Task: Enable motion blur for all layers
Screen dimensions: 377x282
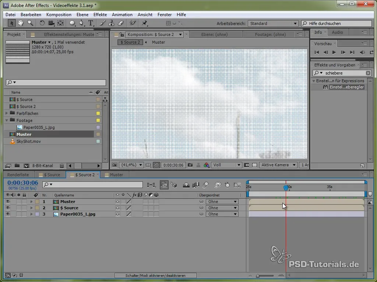Action: [x=205, y=185]
